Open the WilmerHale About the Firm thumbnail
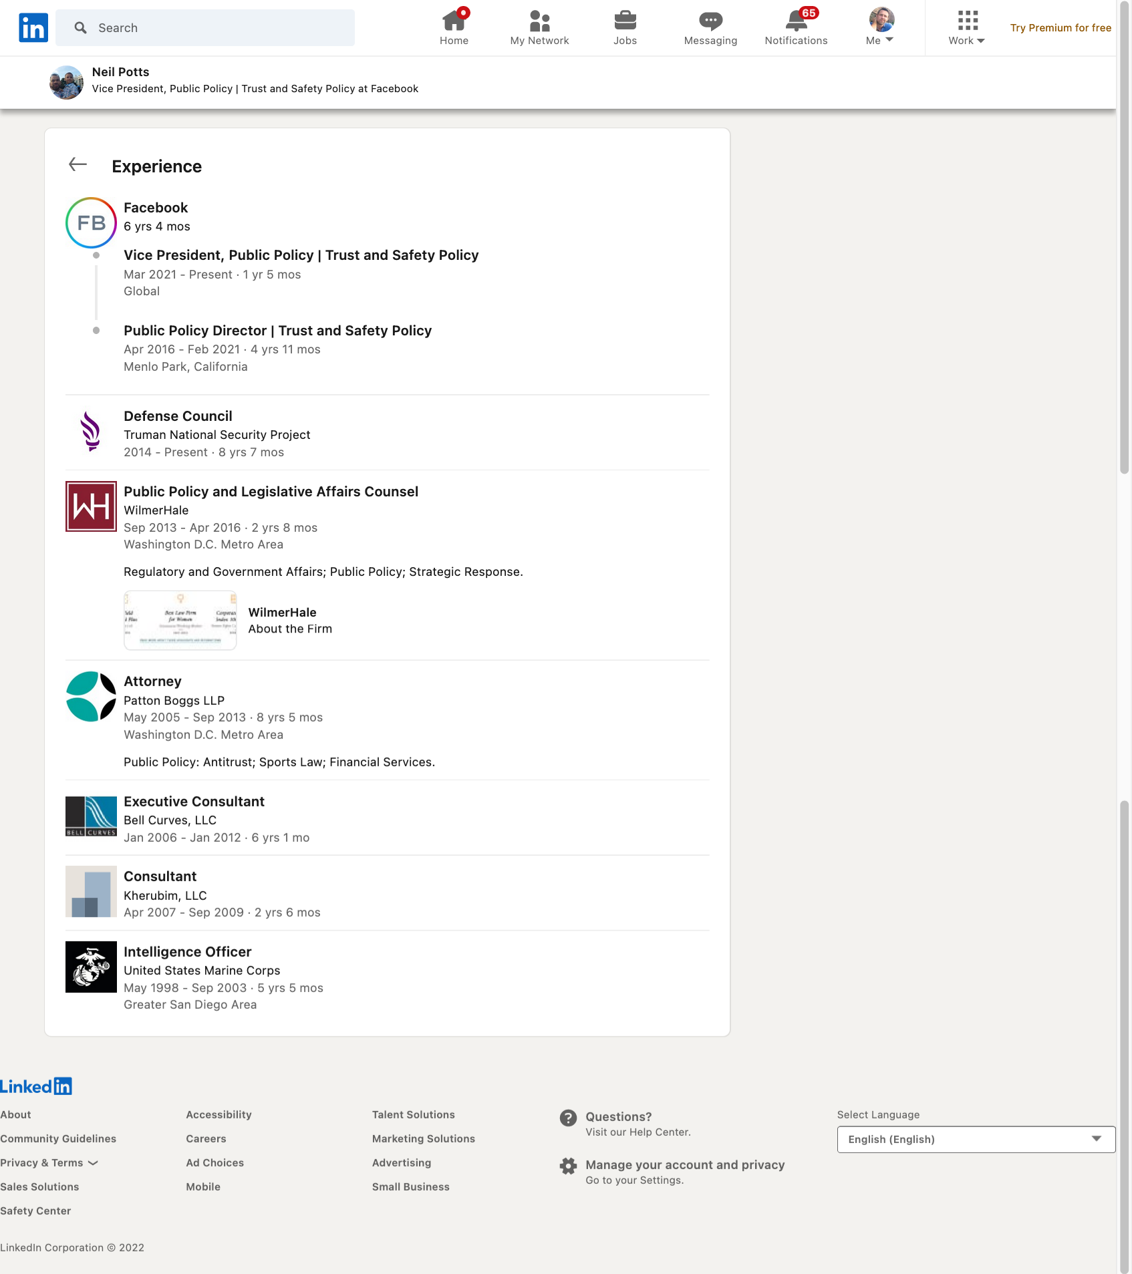Screen dimensions: 1132x1274 pyautogui.click(x=180, y=620)
